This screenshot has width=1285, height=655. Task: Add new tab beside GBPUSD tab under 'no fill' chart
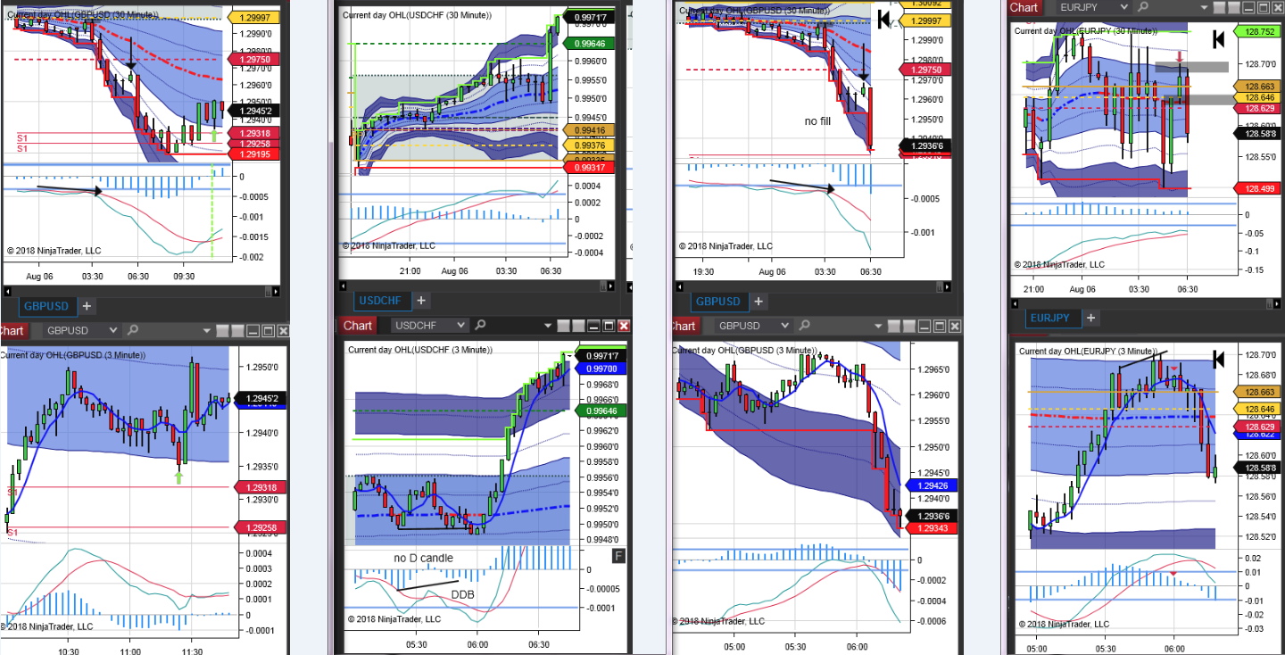point(758,302)
